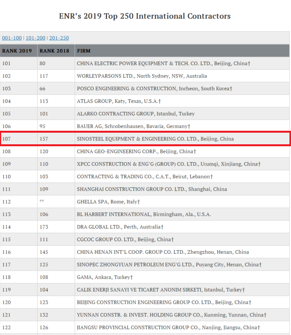Select Jiangsu Provincial Construction Group entry
The height and width of the screenshot is (335, 291).
[x=169, y=328]
